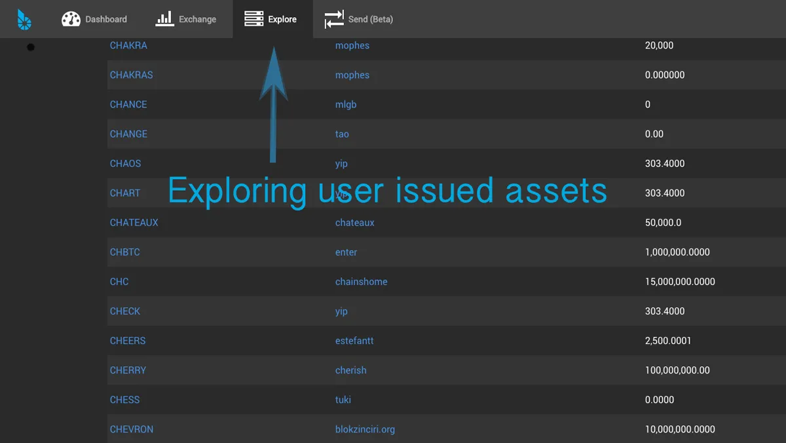
Task: Click the supply value 15,000,000.0000
Action: [x=680, y=281]
